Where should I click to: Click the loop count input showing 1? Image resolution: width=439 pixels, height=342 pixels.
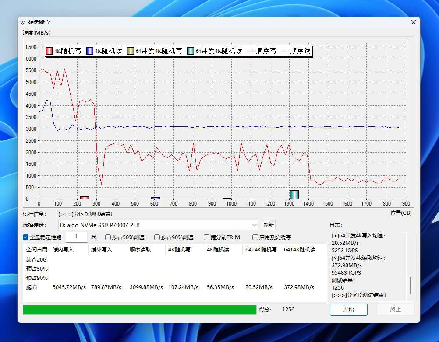click(x=76, y=237)
